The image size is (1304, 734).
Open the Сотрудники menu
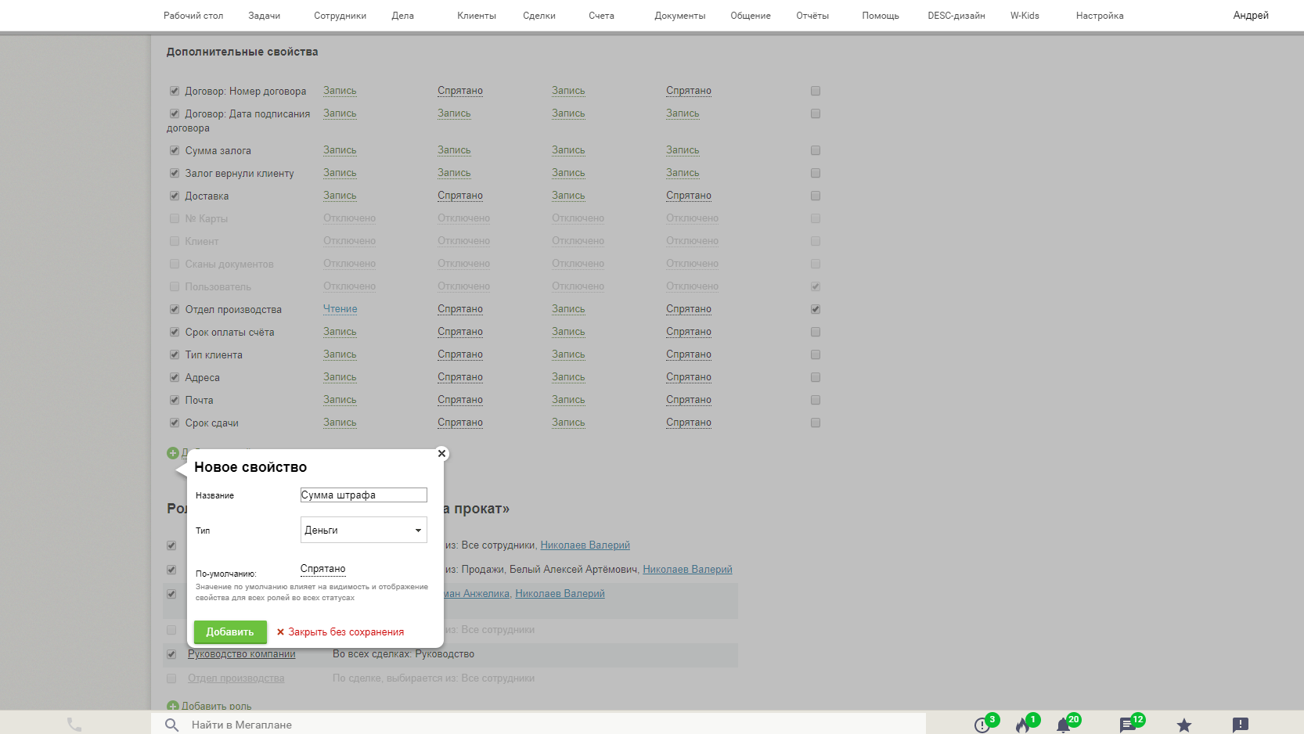pos(340,16)
